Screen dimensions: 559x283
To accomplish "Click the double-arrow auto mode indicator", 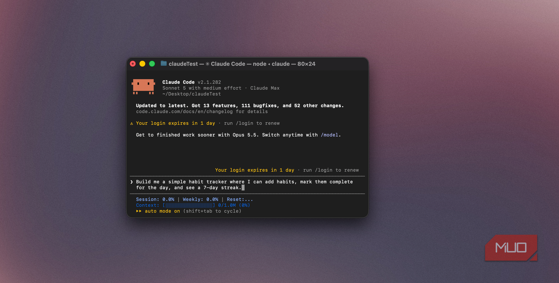I will (139, 211).
